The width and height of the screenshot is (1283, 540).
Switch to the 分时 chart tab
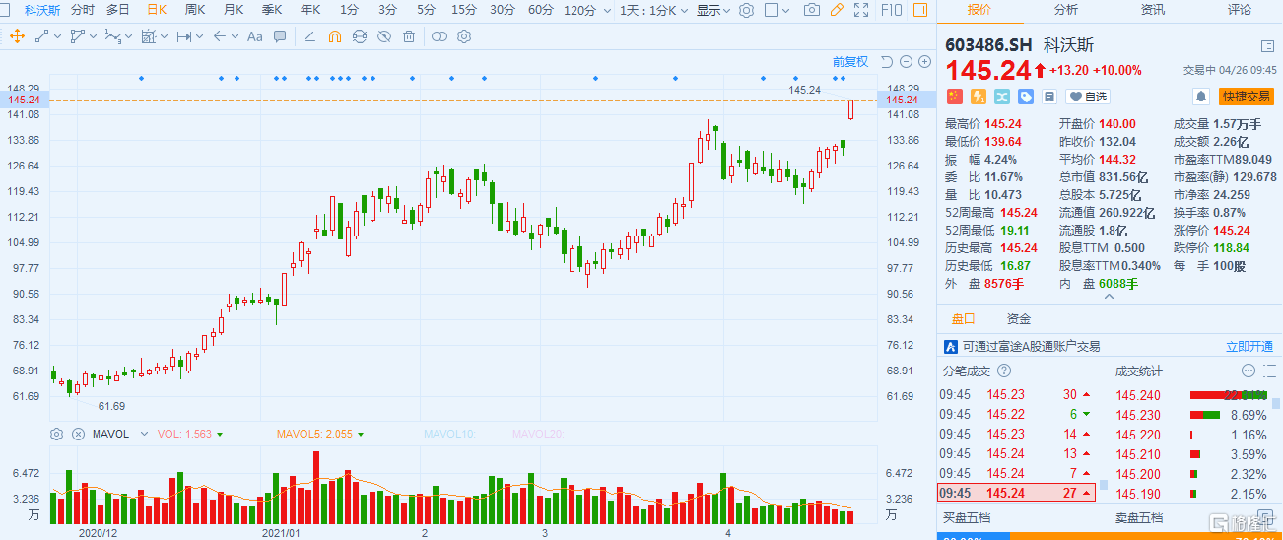[83, 10]
